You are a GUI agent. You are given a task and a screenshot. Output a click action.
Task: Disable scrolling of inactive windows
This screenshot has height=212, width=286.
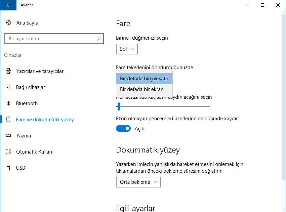pyautogui.click(x=123, y=128)
